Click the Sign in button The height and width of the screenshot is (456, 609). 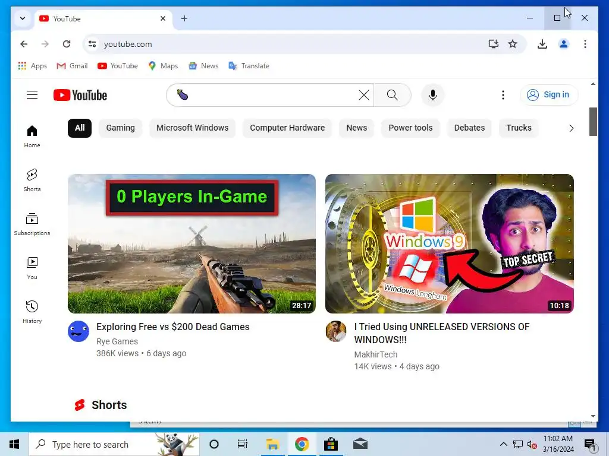click(x=549, y=95)
